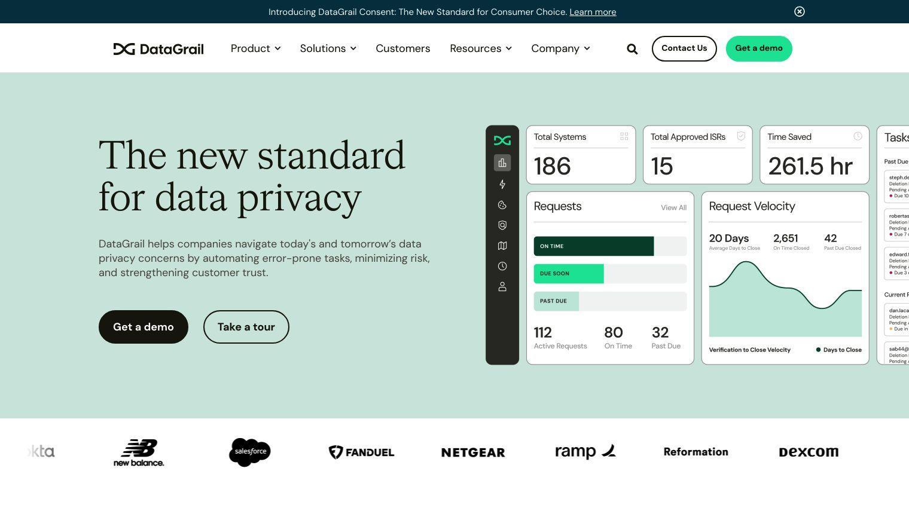The image size is (909, 511).
Task: Click View All in Requests panel
Action: 673,207
